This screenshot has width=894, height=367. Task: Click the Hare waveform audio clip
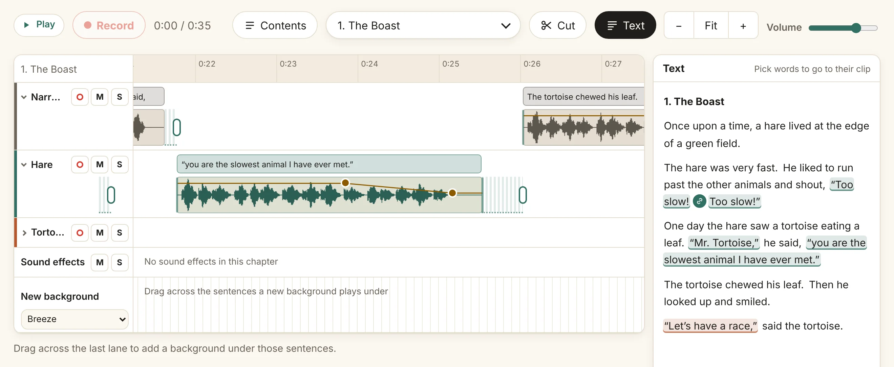click(329, 195)
